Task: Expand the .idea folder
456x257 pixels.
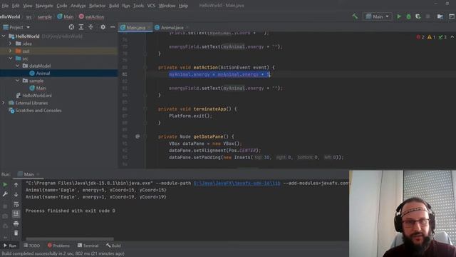Action: (11, 44)
